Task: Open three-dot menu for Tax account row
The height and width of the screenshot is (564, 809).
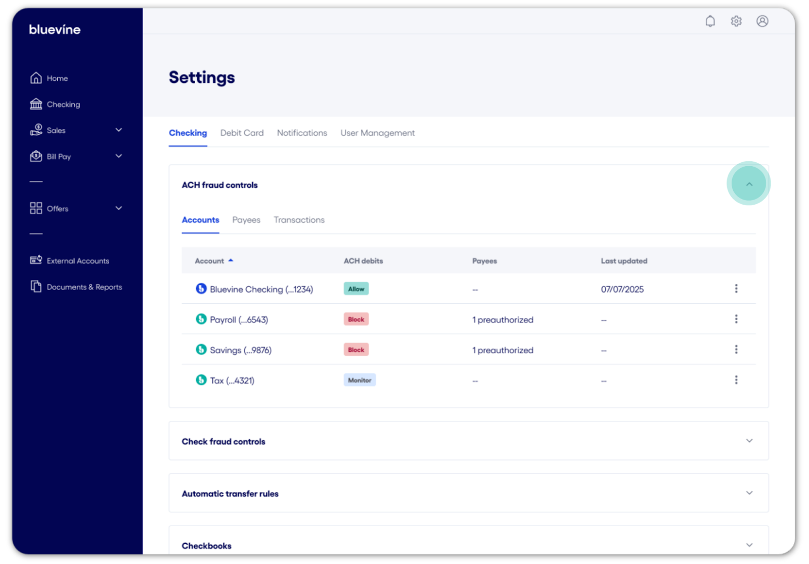Action: [x=736, y=380]
